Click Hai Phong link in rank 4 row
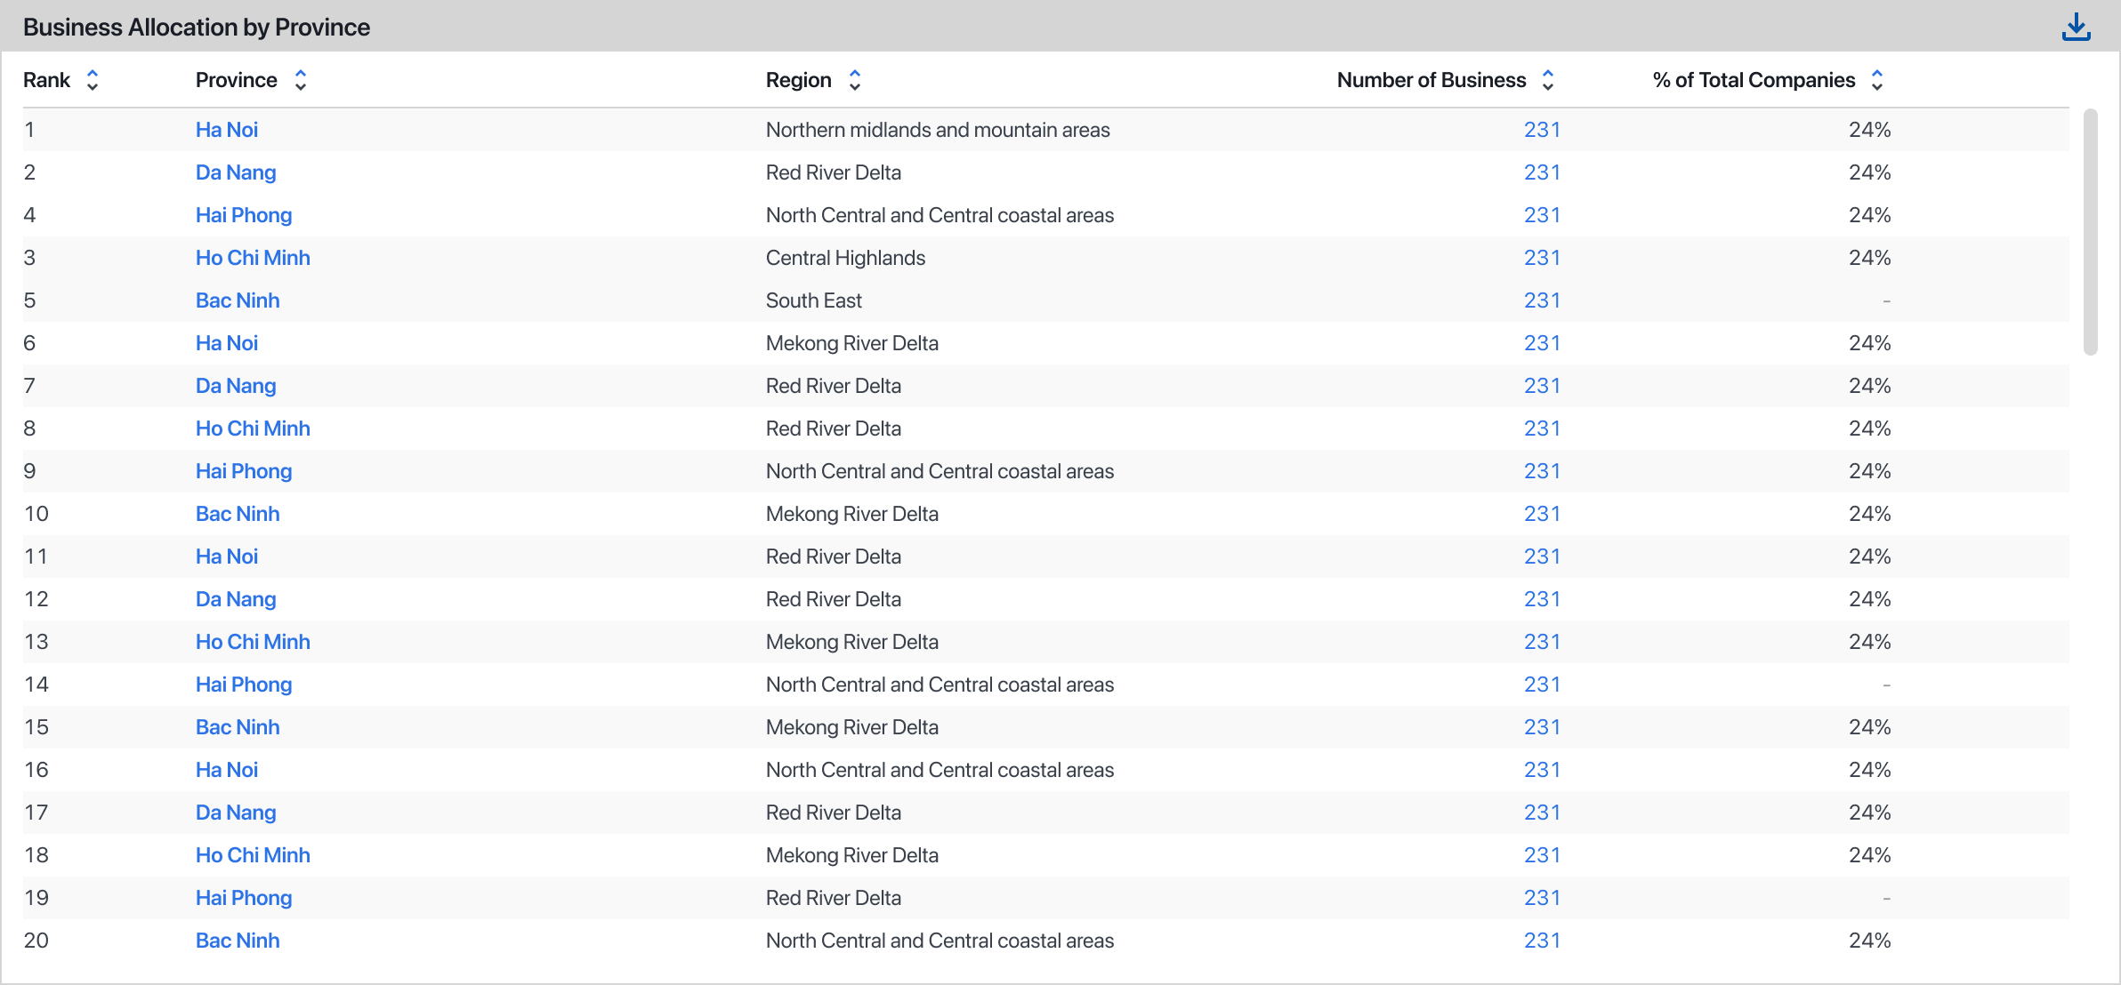This screenshot has width=2121, height=985. 244,215
